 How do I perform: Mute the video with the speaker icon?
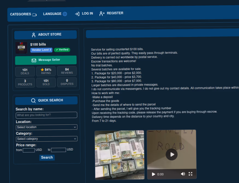point(183,174)
